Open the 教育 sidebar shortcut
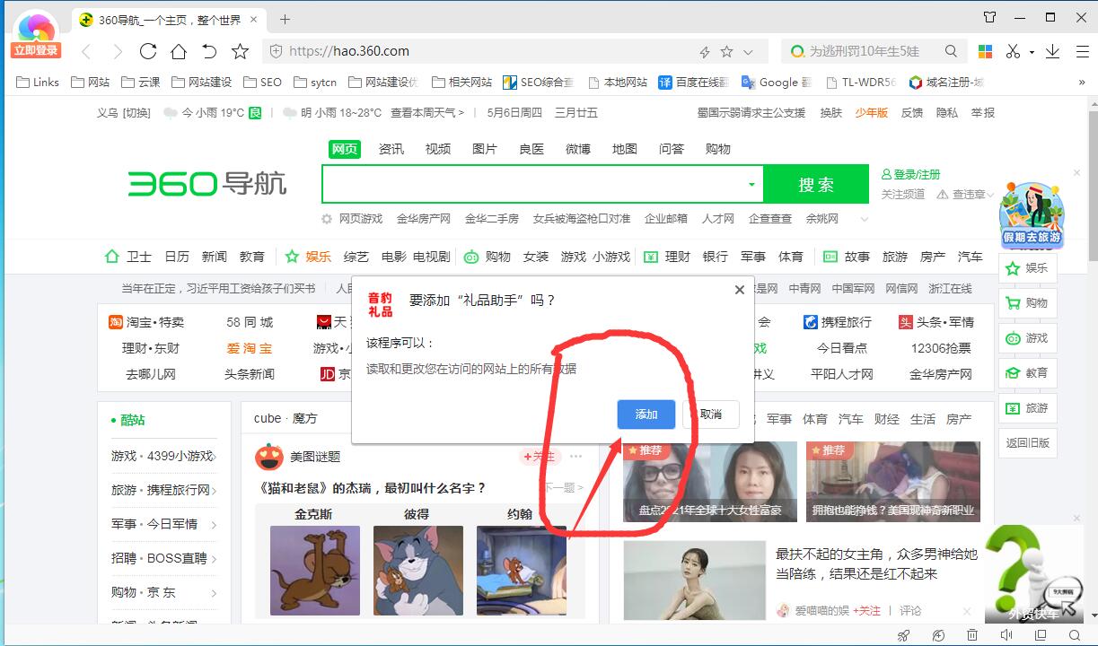 (x=1027, y=372)
